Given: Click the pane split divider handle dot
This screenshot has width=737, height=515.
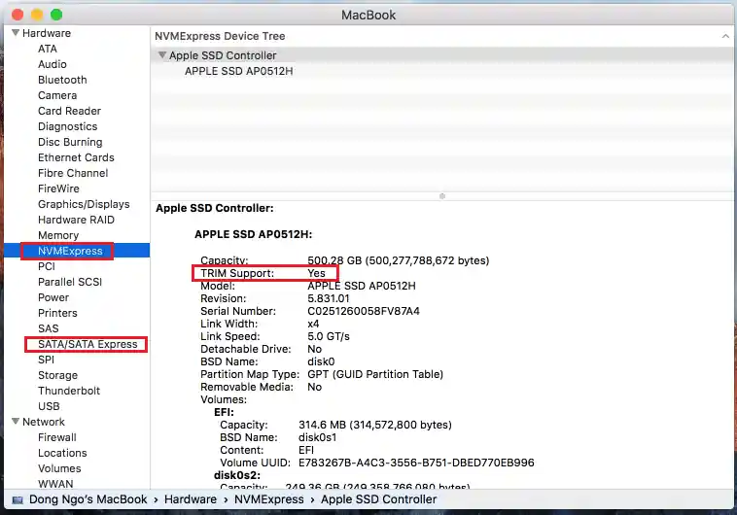Looking at the screenshot, I should tap(441, 196).
